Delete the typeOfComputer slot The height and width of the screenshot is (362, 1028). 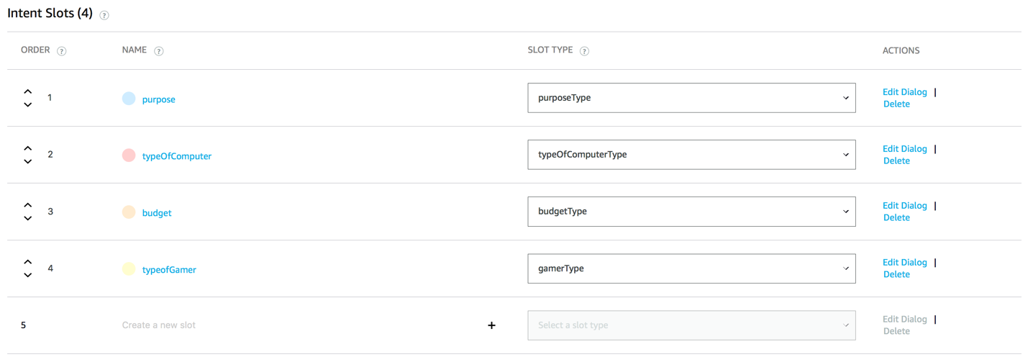click(896, 161)
